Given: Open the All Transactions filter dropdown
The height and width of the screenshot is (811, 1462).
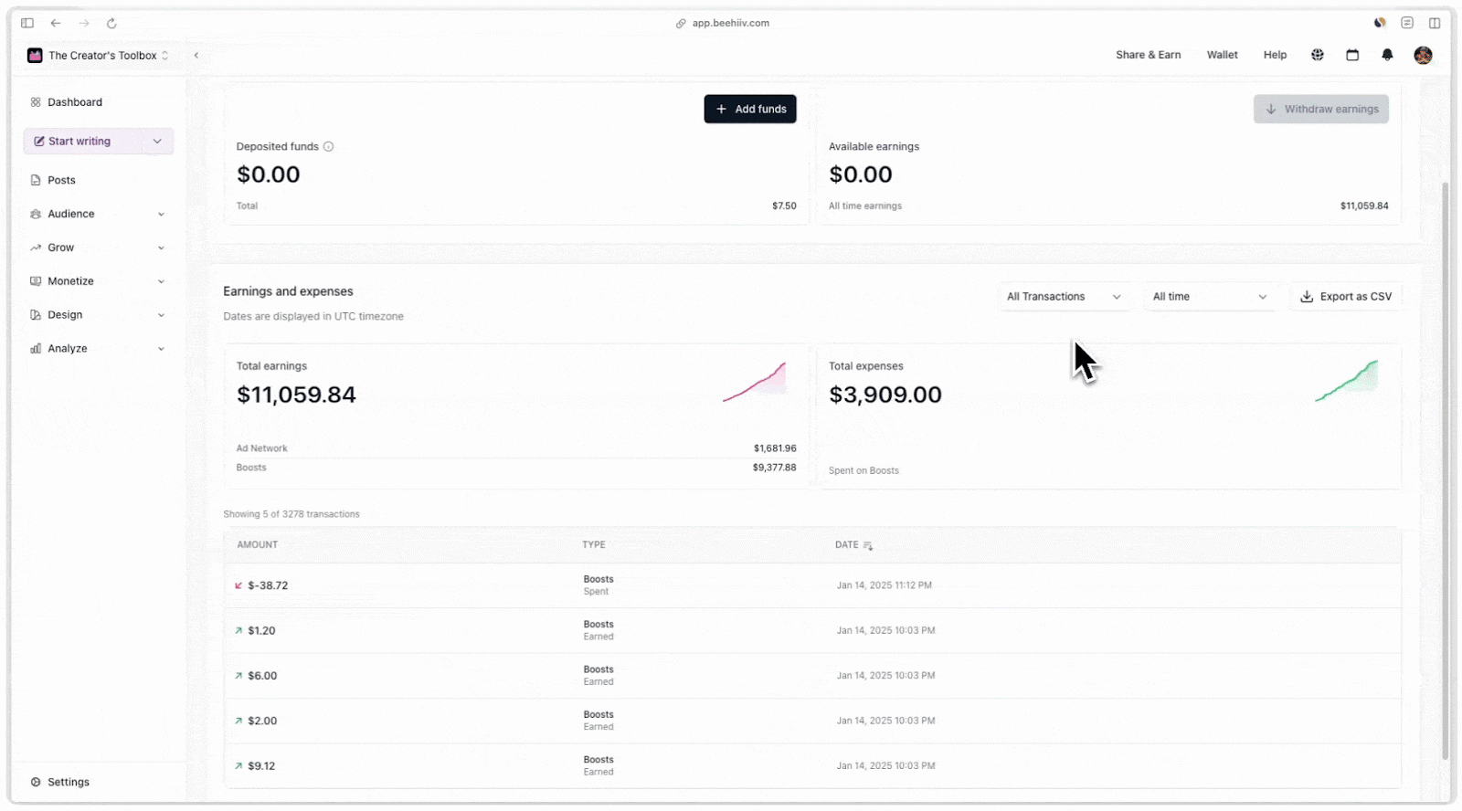Looking at the screenshot, I should [1064, 297].
